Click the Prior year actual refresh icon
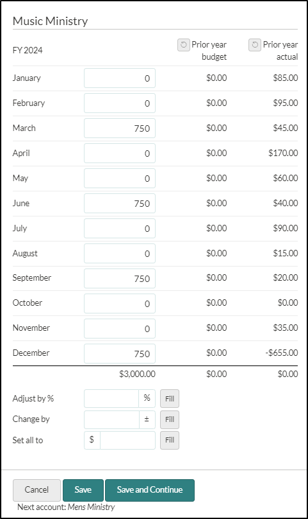This screenshot has height=519, width=308. [x=255, y=45]
